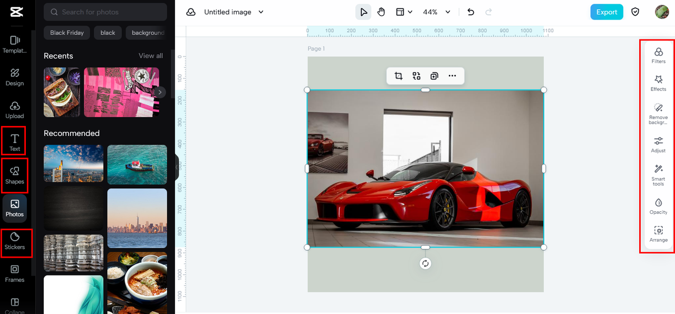Image resolution: width=675 pixels, height=314 pixels.
Task: Open the Adjust settings
Action: [x=658, y=144]
